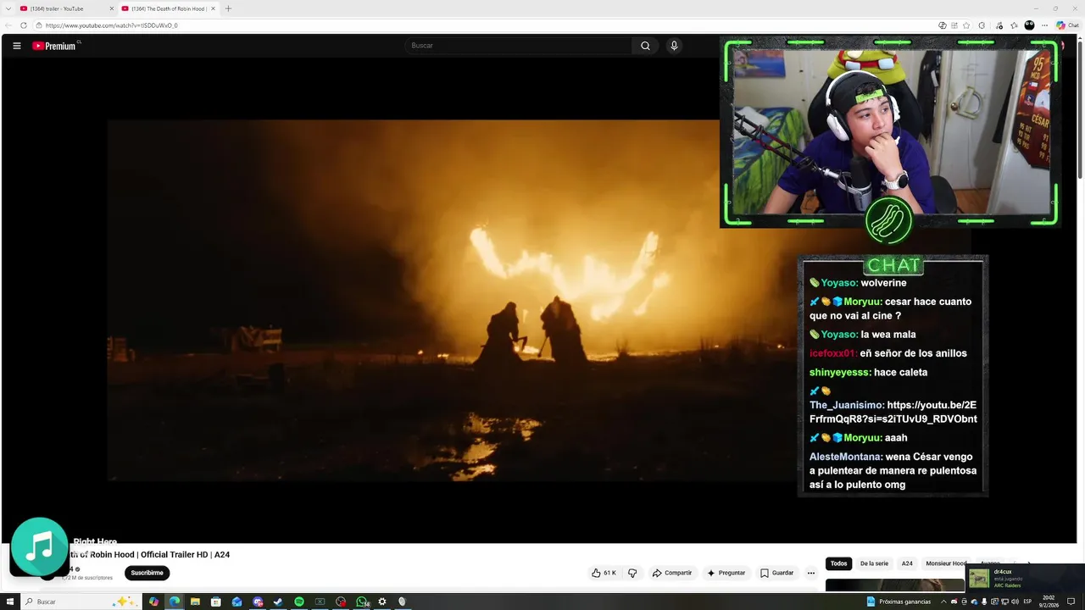
Task: Click Yoyaso's 'wolverine' chat message
Action: click(858, 283)
